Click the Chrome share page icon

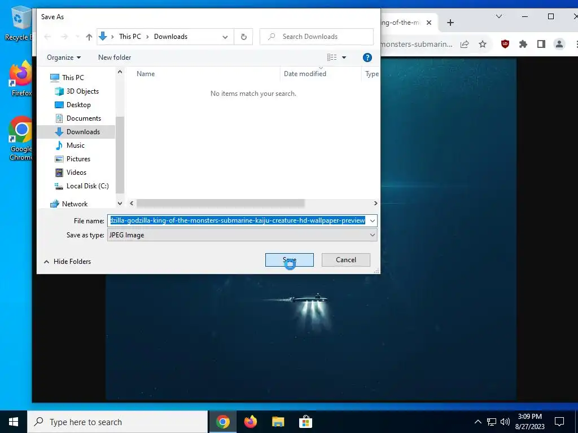[x=465, y=44]
